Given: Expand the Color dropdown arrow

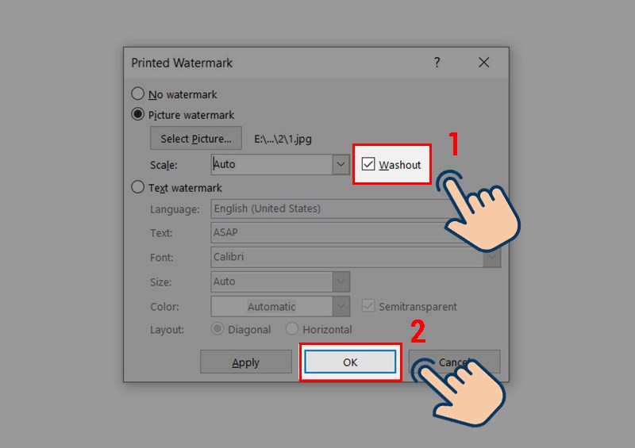Looking at the screenshot, I should click(341, 306).
